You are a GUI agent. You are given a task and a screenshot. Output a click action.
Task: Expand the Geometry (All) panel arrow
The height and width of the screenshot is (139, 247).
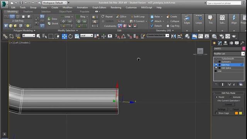(x=173, y=31)
